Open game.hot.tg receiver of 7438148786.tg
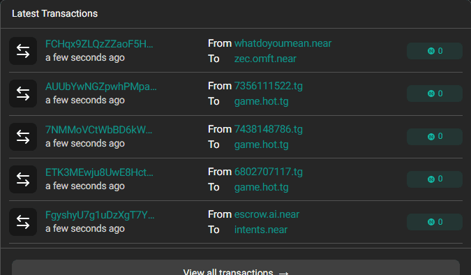 tap(262, 144)
